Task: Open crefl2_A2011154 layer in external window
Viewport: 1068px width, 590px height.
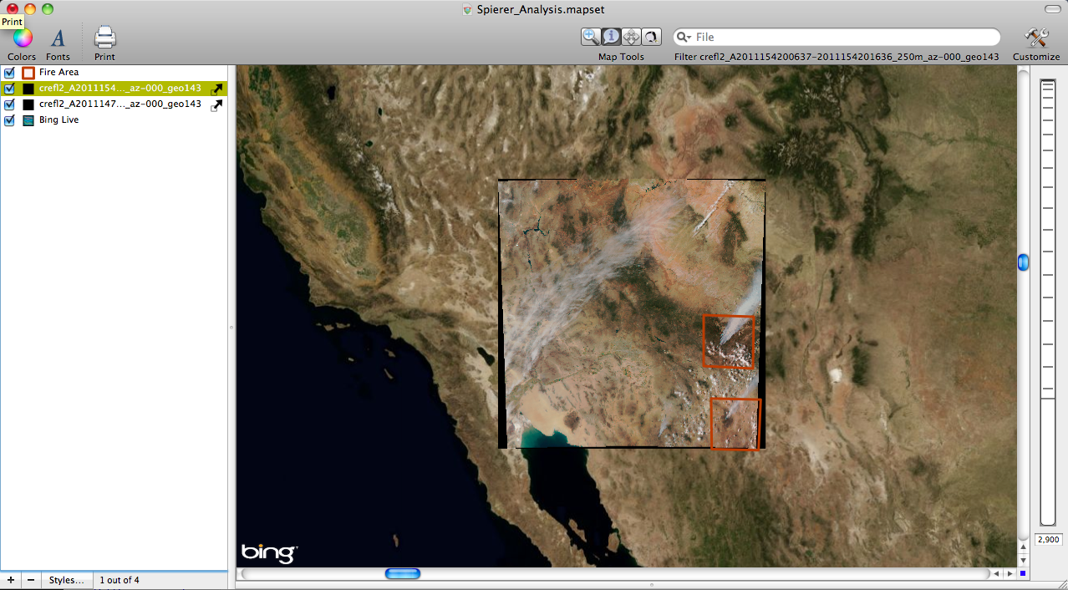Action: pyautogui.click(x=216, y=88)
